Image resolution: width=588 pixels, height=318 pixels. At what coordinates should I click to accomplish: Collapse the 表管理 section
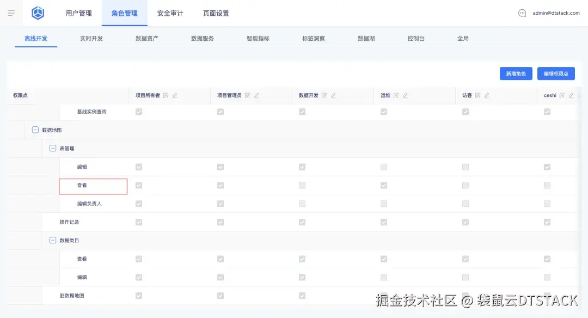click(x=53, y=148)
